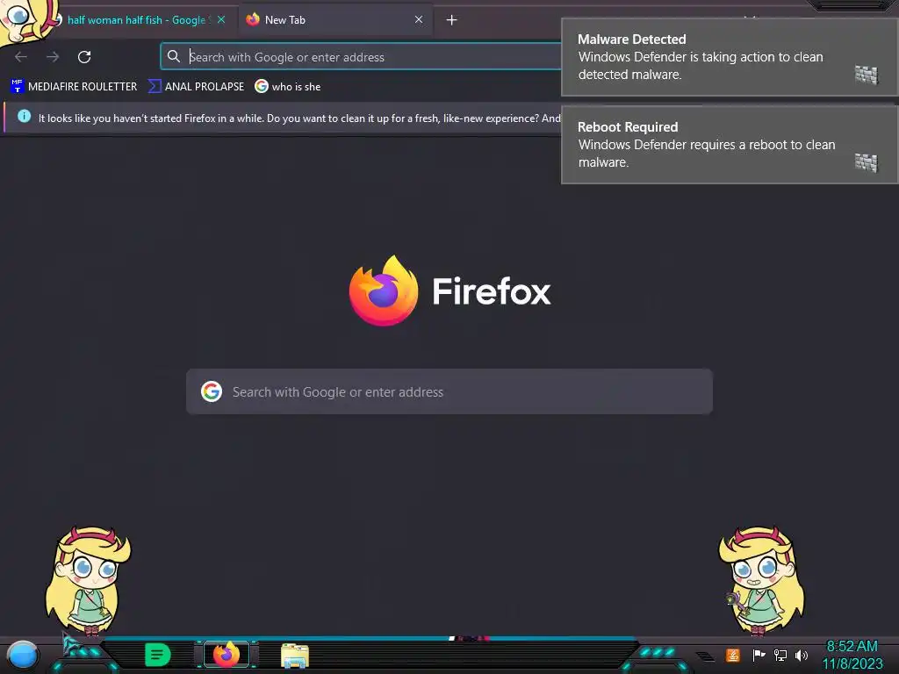This screenshot has height=674, width=899.
Task: Open the Malware Detected notification
Action: 730,57
